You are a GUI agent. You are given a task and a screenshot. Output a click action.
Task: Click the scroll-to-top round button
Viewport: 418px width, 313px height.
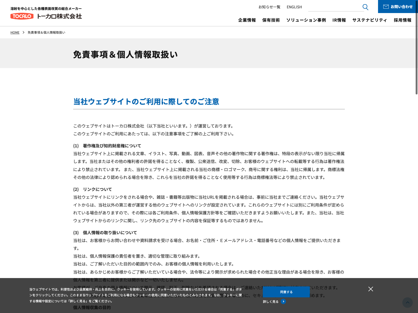coord(407,303)
